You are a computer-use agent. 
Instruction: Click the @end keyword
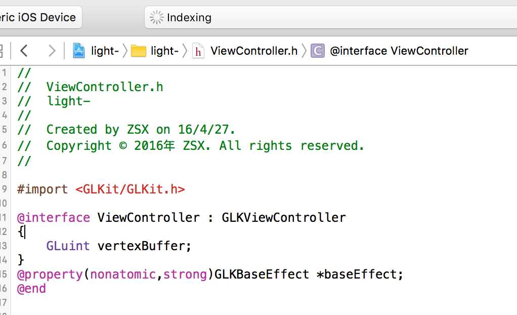pos(31,289)
